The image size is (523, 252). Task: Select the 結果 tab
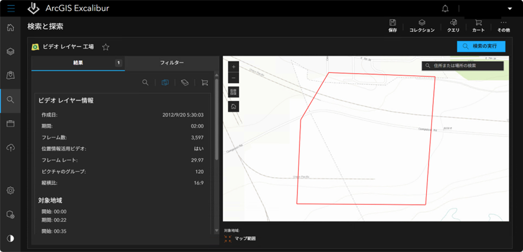78,62
